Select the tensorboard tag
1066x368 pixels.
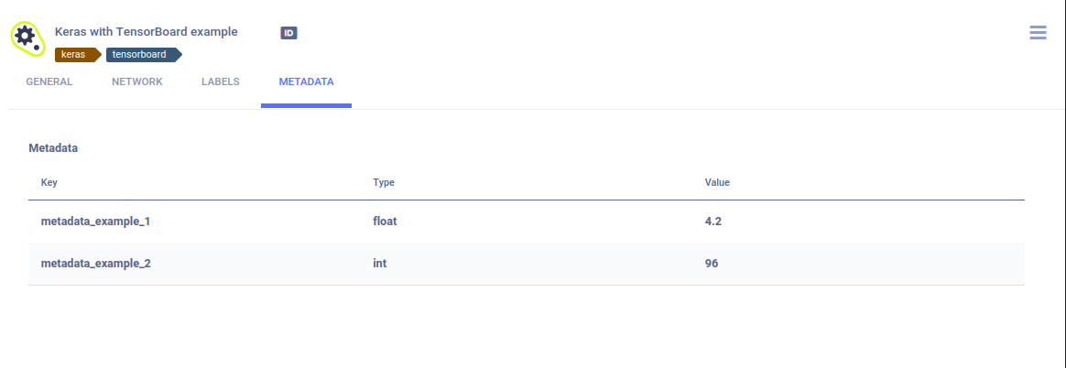point(141,55)
